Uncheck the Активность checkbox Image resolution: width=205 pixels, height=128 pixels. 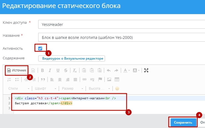coord(40,49)
